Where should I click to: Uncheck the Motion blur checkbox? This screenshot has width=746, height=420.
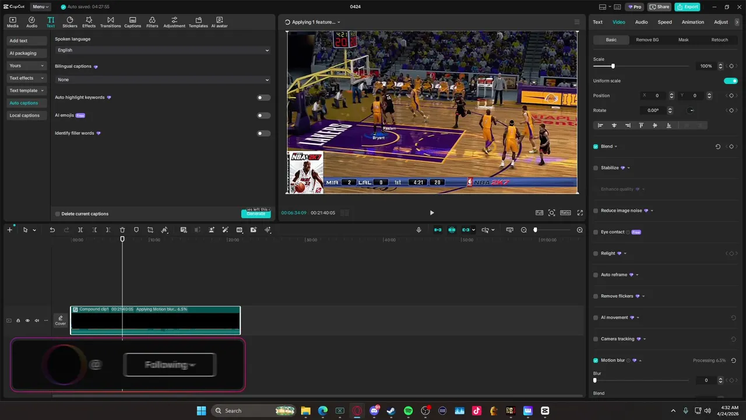pyautogui.click(x=596, y=360)
